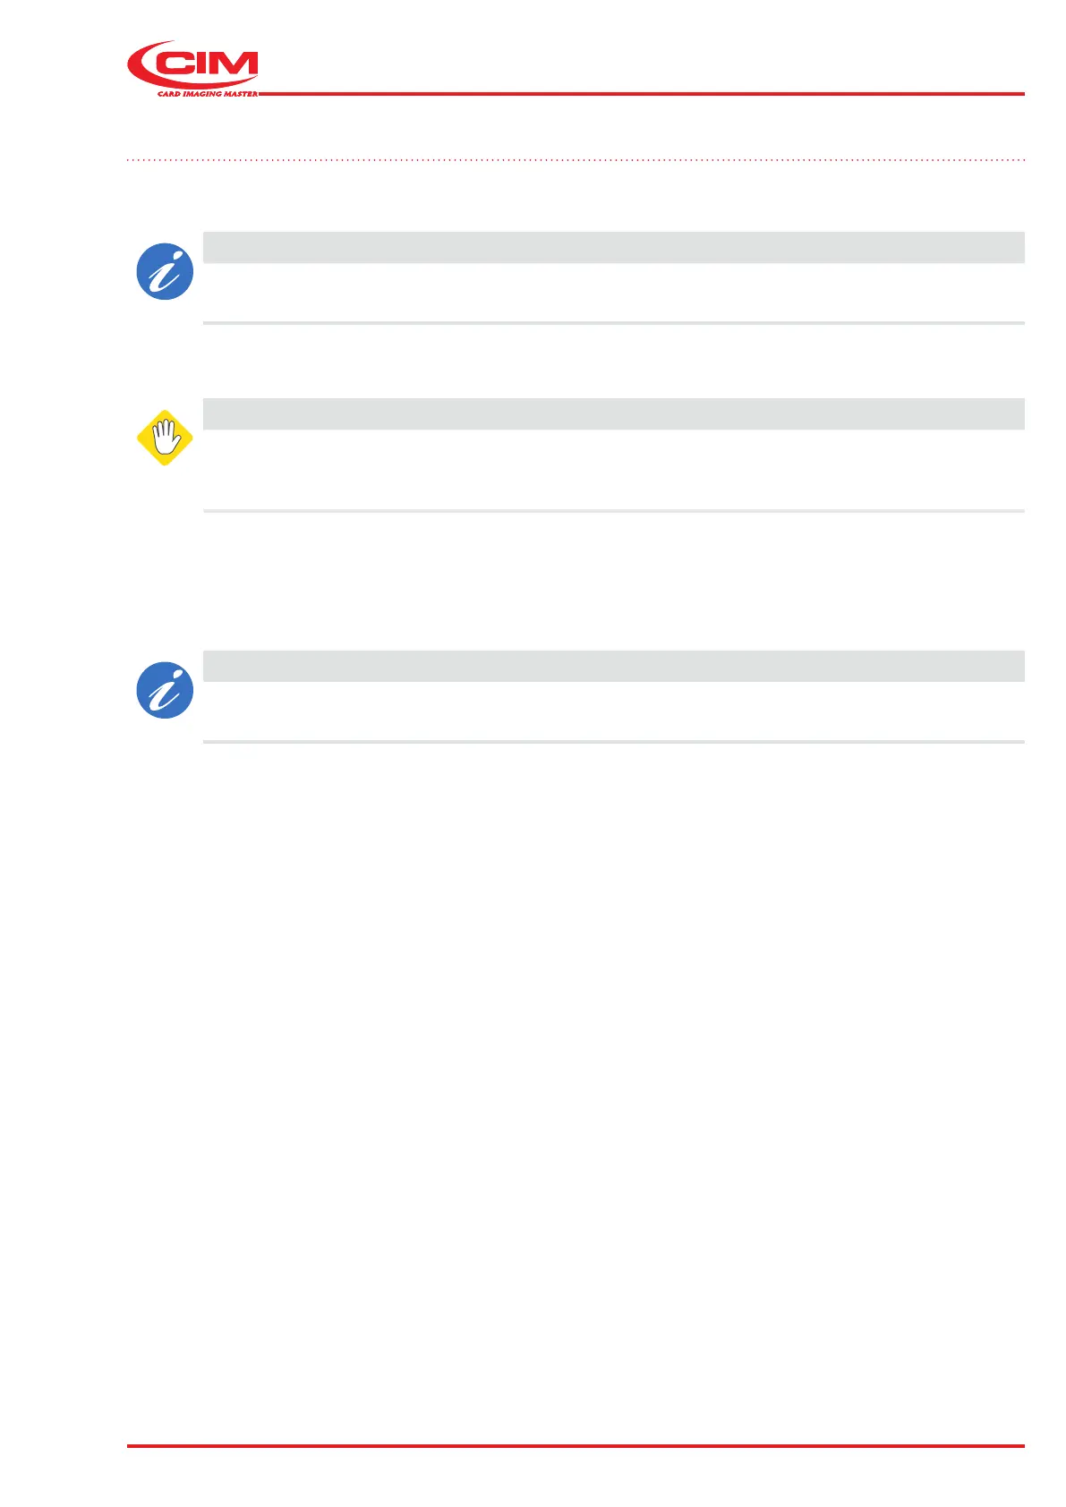
Task: Click the white body area of the upper info note
Action: coord(613,292)
